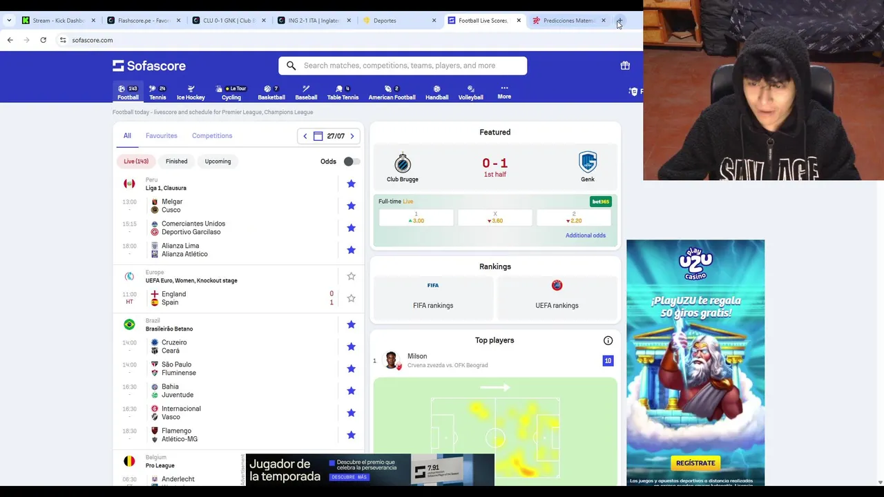
Task: Toggle favourite star for Alianza Lima match
Action: pos(351,250)
